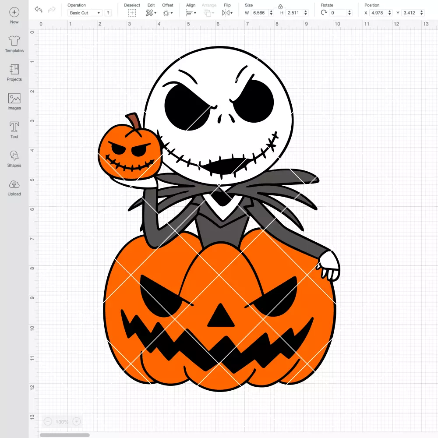
Task: Open the Flip options
Action: (x=227, y=13)
